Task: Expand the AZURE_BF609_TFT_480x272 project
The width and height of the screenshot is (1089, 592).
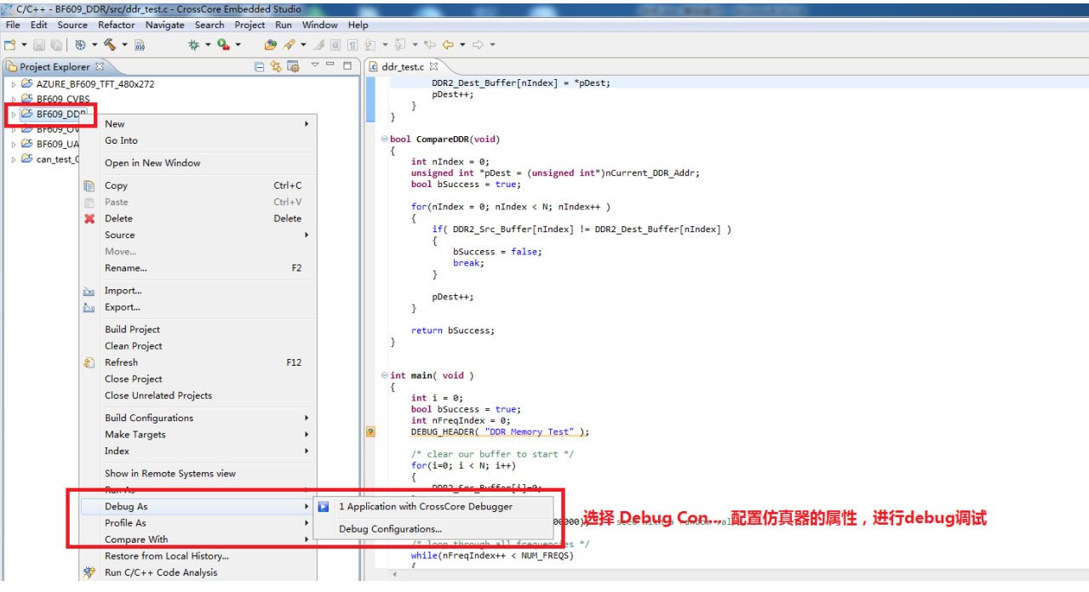Action: click(x=14, y=84)
